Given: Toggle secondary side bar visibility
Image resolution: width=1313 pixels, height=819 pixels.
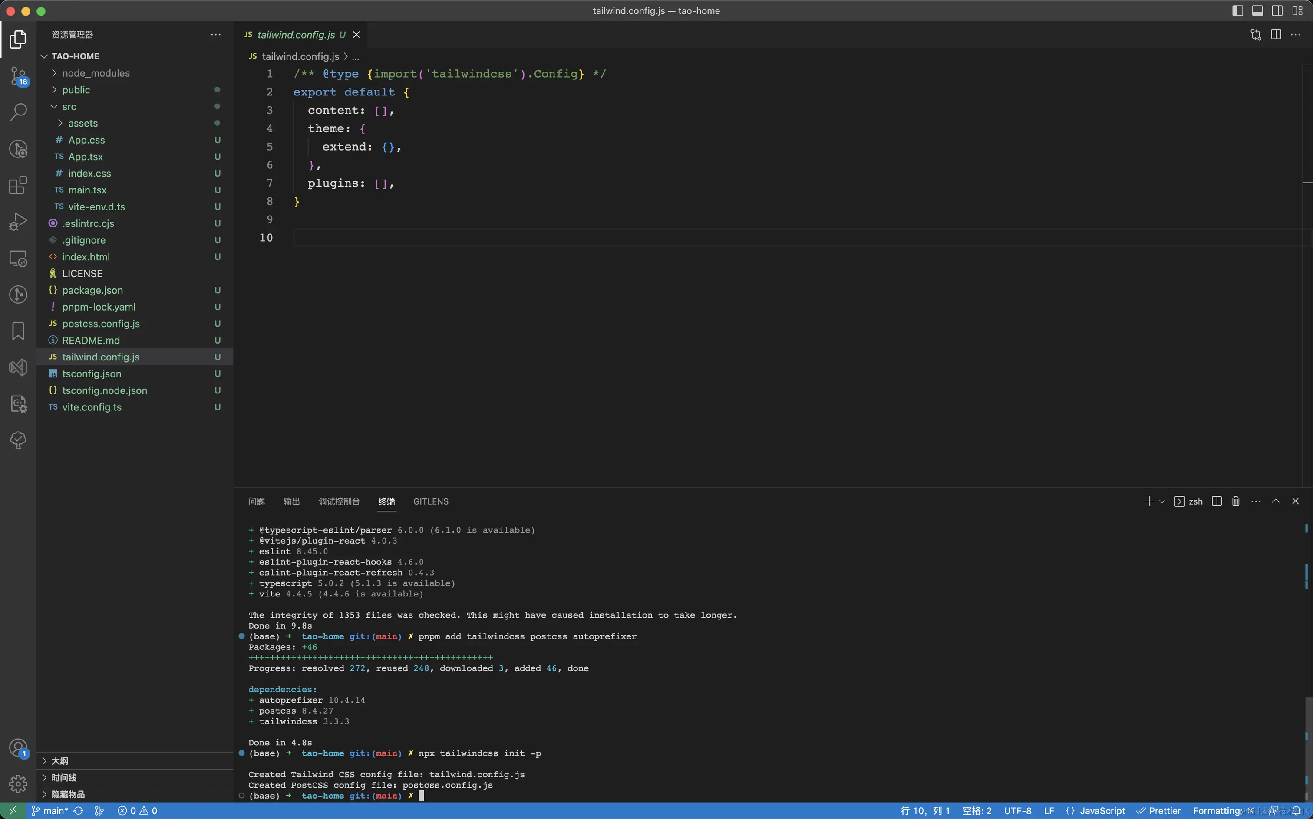Looking at the screenshot, I should pyautogui.click(x=1277, y=11).
